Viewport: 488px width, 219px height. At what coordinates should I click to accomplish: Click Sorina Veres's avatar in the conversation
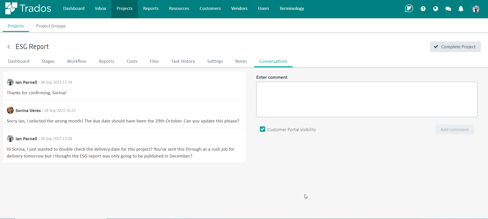(10, 110)
